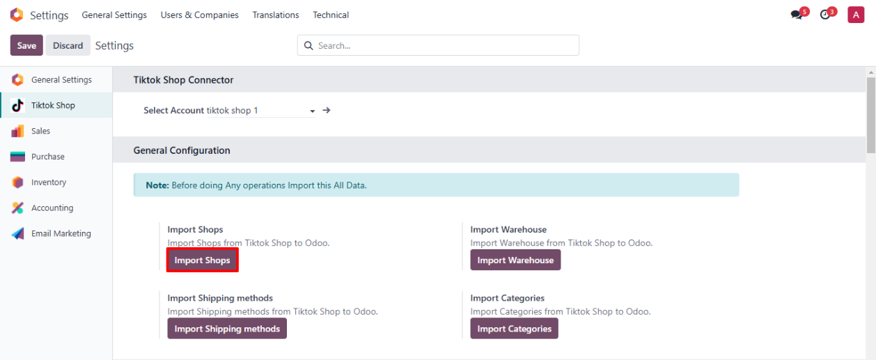Open the selected account via arrow link

327,110
